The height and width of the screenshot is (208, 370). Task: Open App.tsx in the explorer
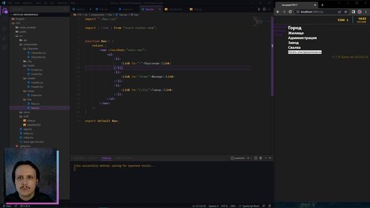pos(25,129)
